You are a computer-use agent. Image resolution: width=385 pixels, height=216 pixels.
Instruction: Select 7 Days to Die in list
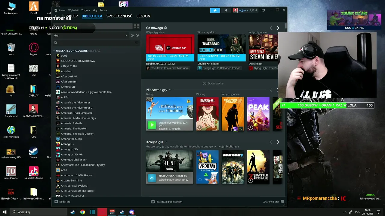69,66
